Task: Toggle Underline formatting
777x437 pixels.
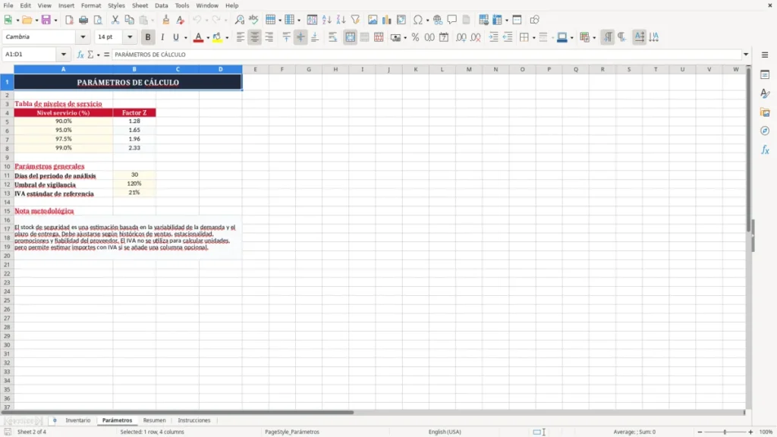Action: point(176,37)
